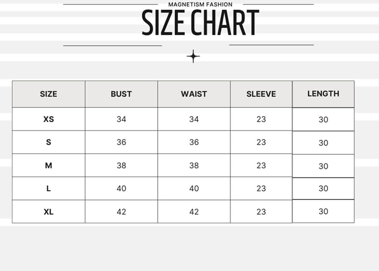The width and height of the screenshot is (379, 271).
Task: Click the SIZE CHART title text
Action: [200, 23]
